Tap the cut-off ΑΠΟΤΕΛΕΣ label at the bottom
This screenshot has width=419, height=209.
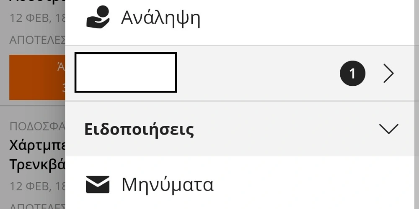coord(37,206)
